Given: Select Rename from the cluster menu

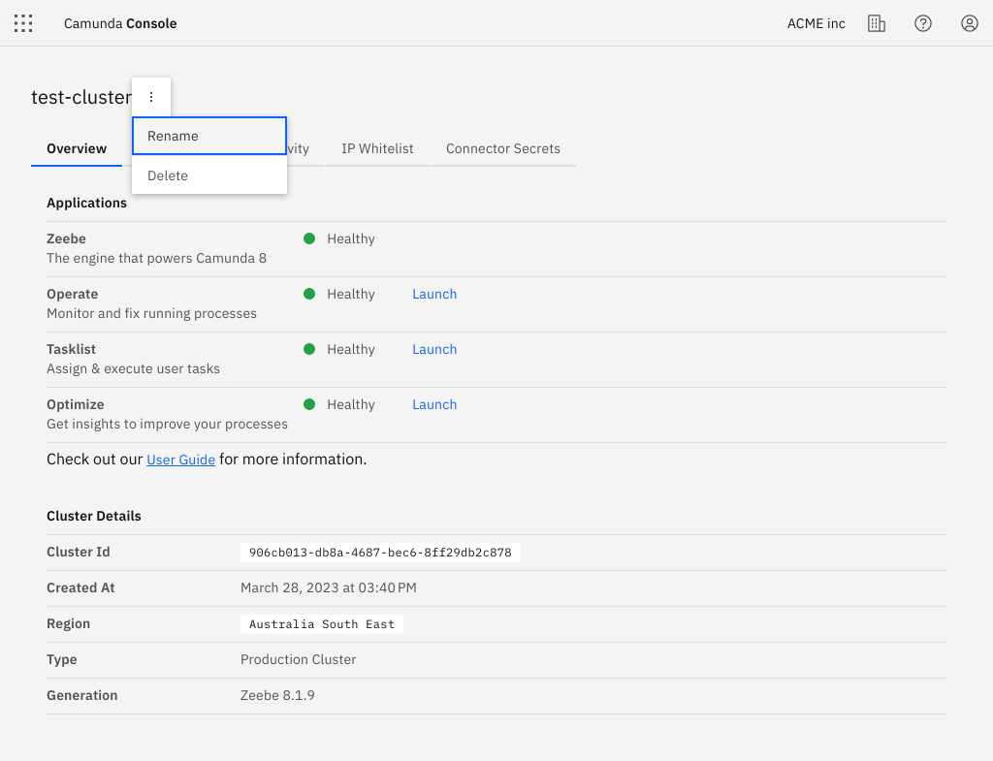Looking at the screenshot, I should 209,136.
